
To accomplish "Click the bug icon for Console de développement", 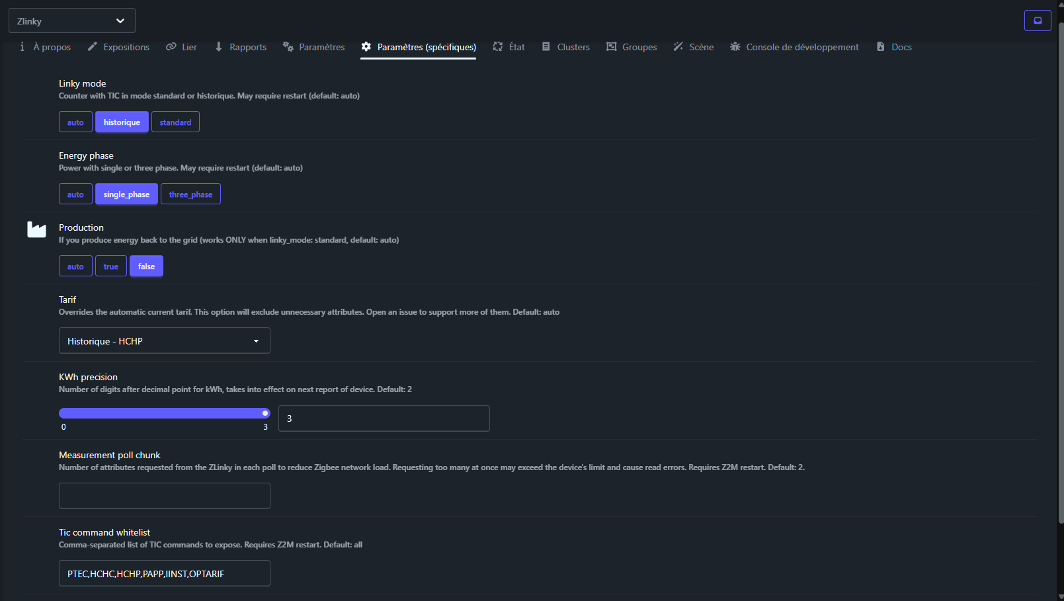I will coord(735,47).
